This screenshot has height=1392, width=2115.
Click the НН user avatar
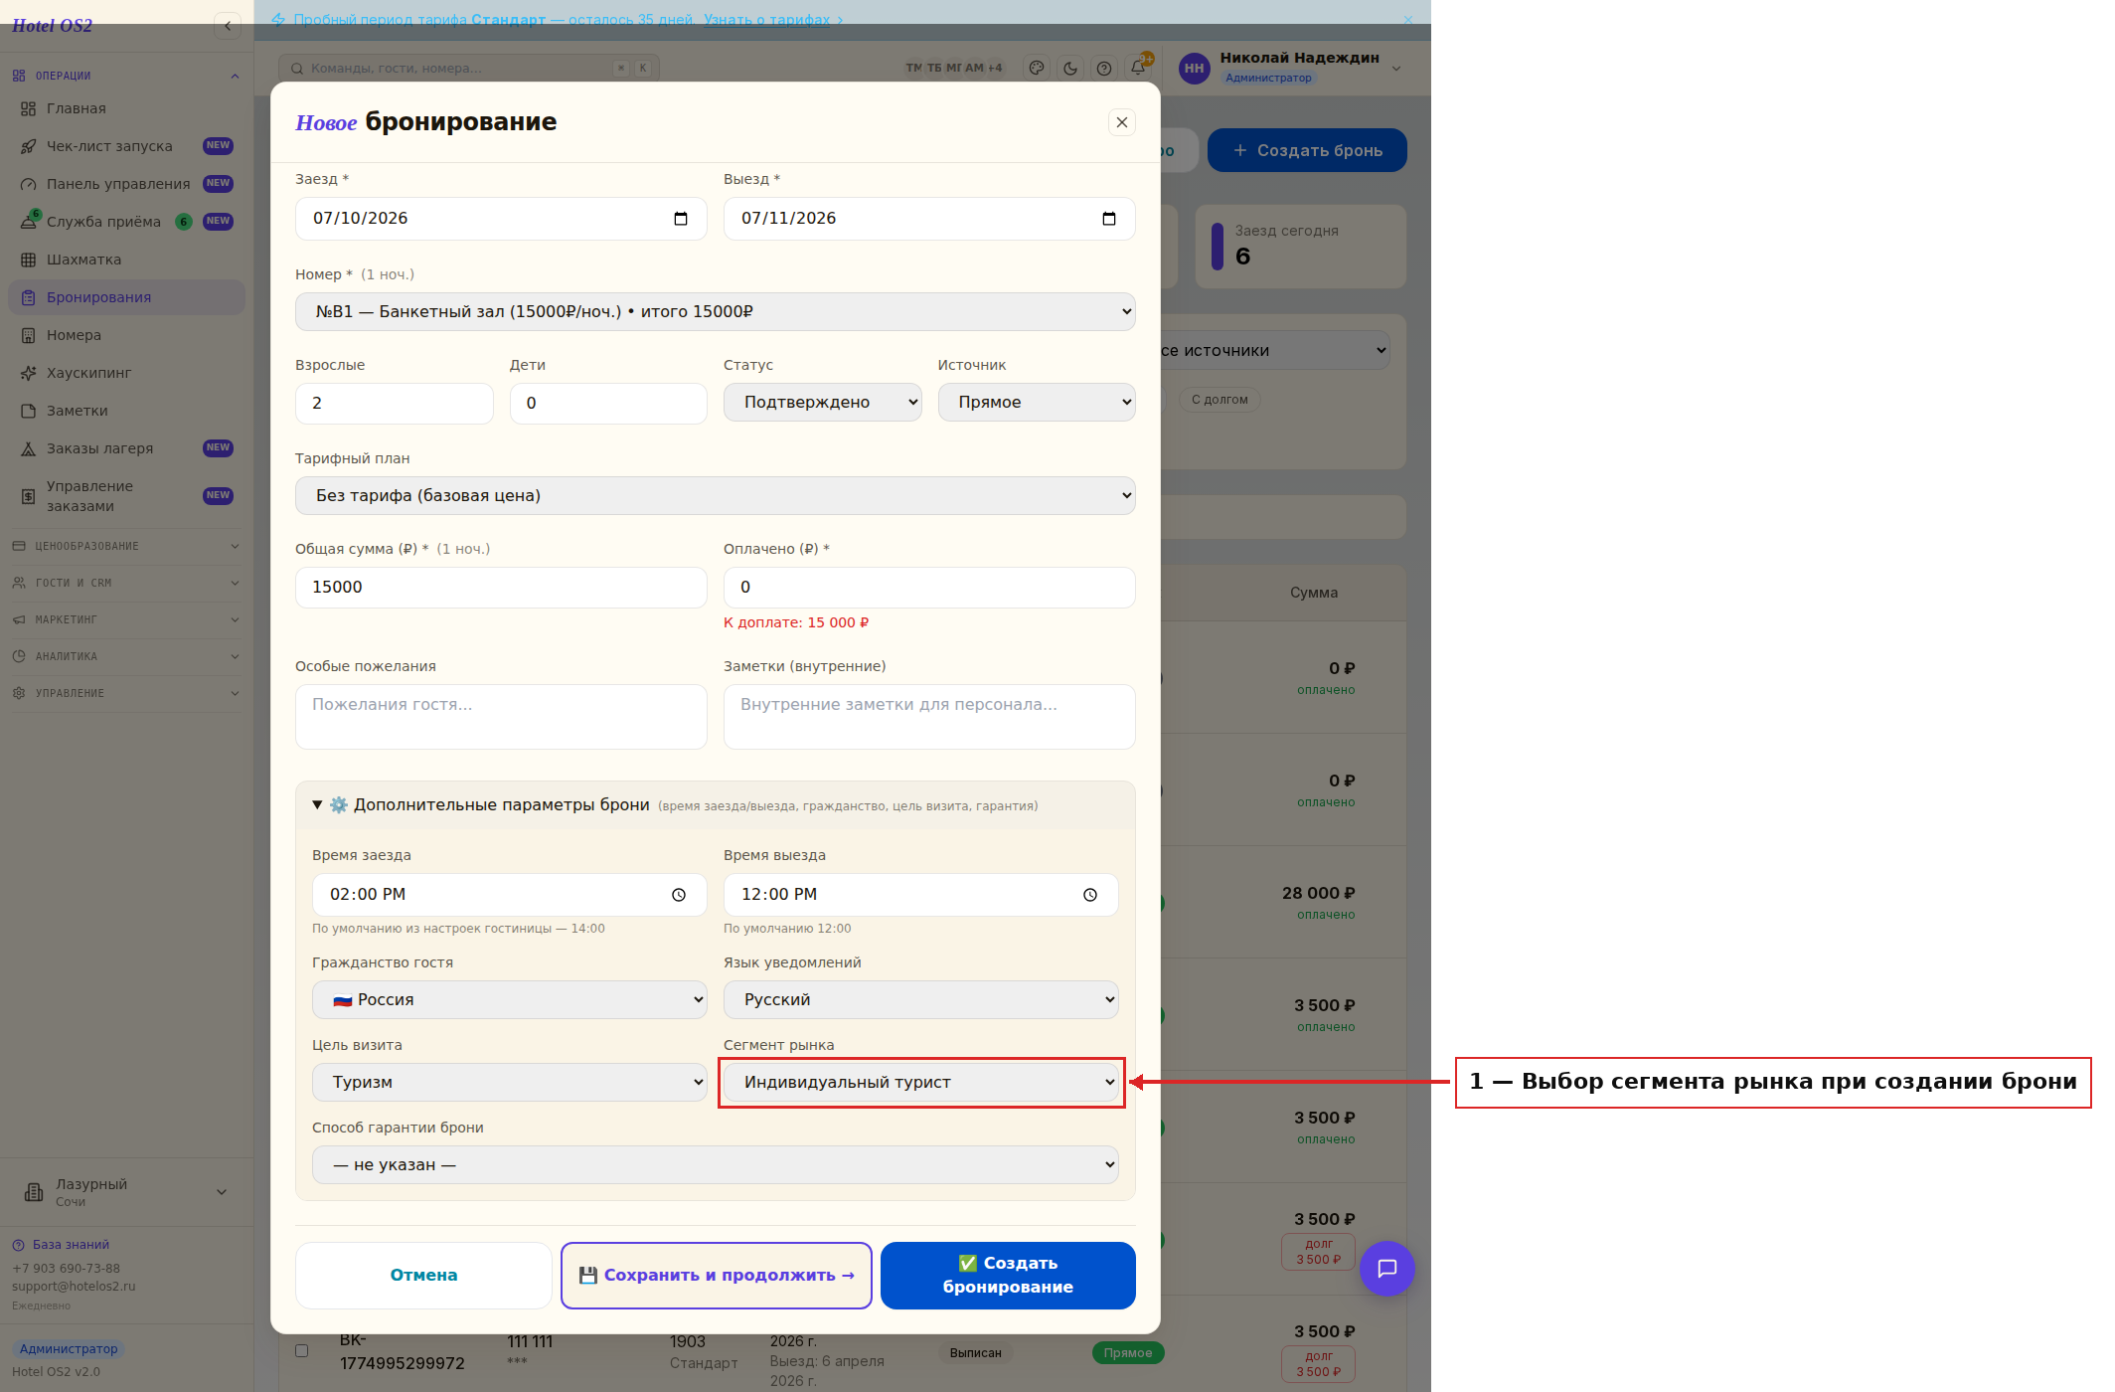coord(1194,68)
